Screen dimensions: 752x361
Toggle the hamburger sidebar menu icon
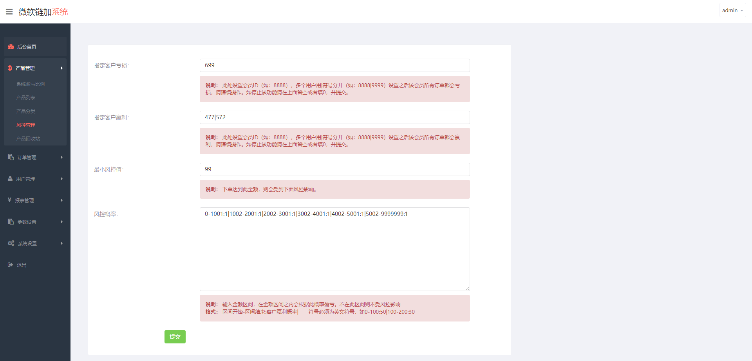pyautogui.click(x=9, y=12)
